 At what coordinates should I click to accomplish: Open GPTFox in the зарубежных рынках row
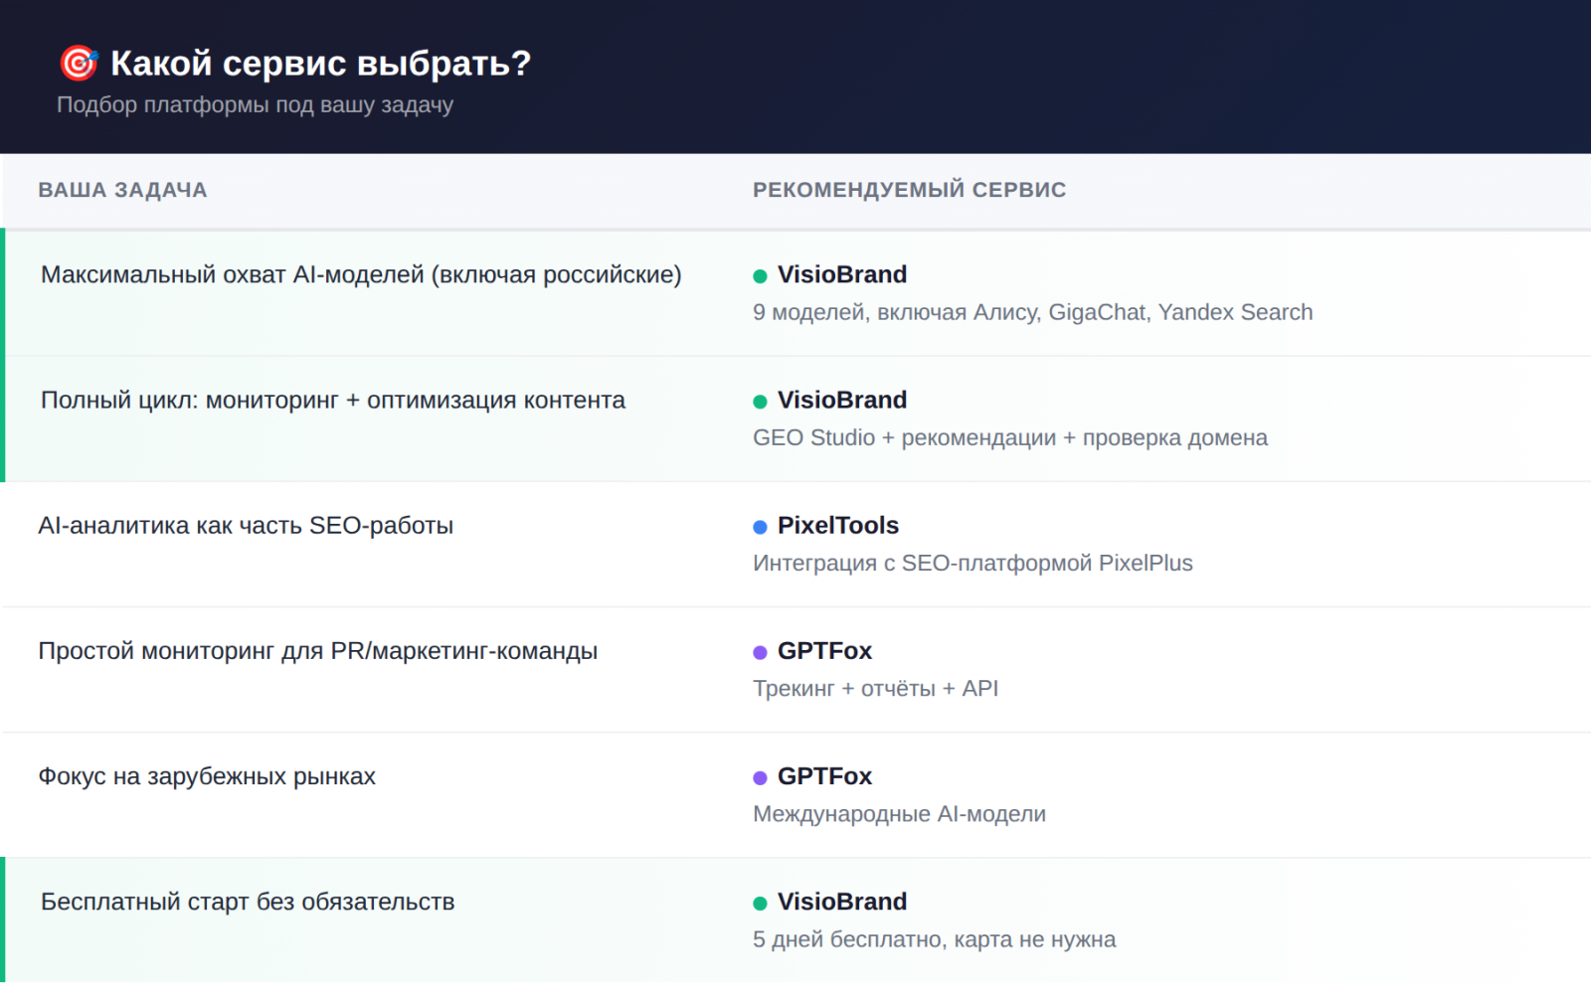[x=824, y=776]
